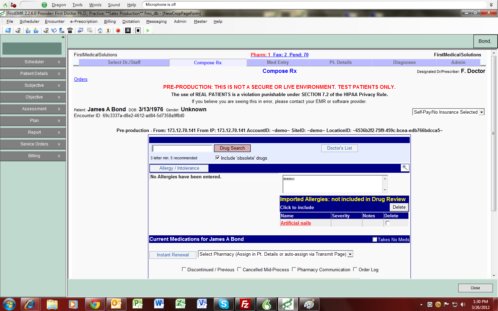Screen dimensions: 498x311
Task: Click the main page vertical scrollbar thumb
Action: coord(494,133)
